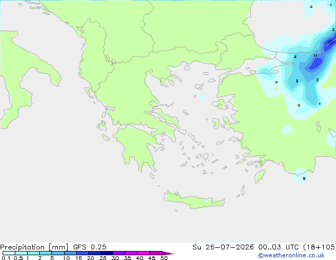The height and width of the screenshot is (260, 336).
Task: Click the '50' legend scale label
Action: [164, 258]
